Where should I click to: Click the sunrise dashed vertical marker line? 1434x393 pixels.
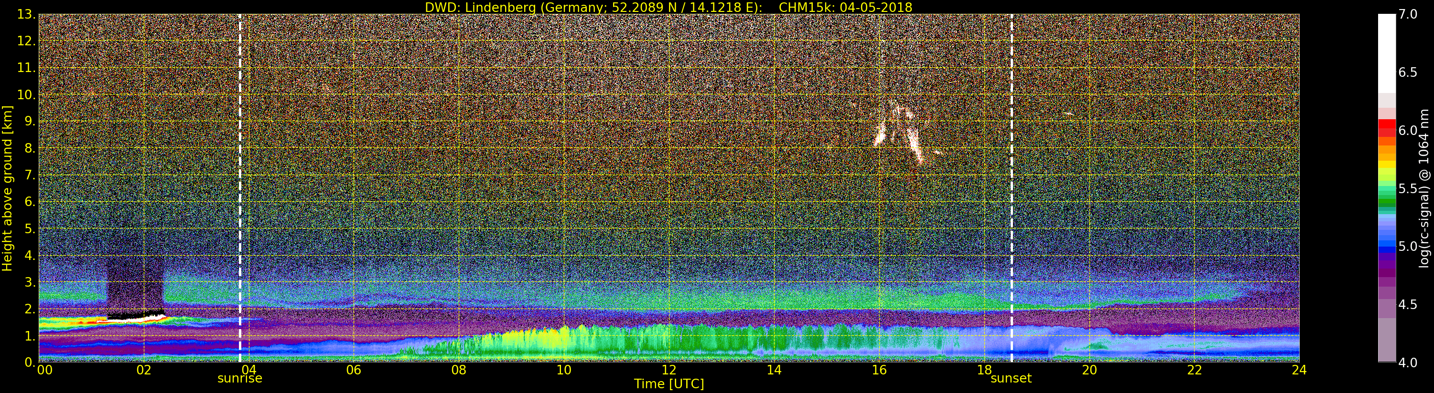click(240, 188)
